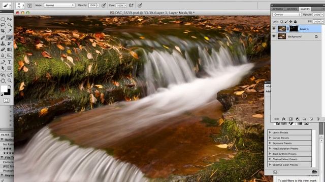Select the Pen tool

3,62
